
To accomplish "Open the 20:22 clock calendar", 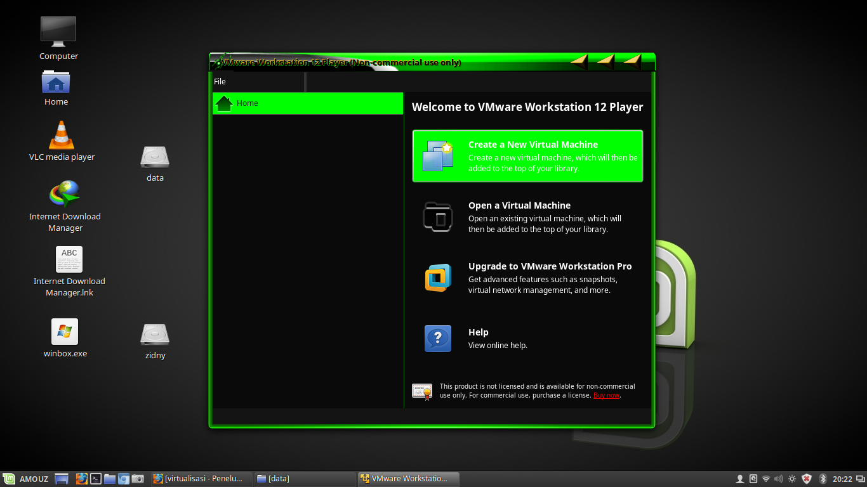I will point(842,479).
